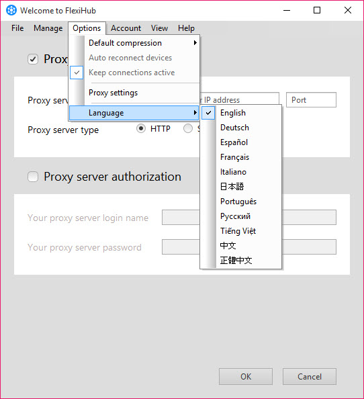Confirm with the OK button
Screen dimensions: 364x399
point(246,376)
